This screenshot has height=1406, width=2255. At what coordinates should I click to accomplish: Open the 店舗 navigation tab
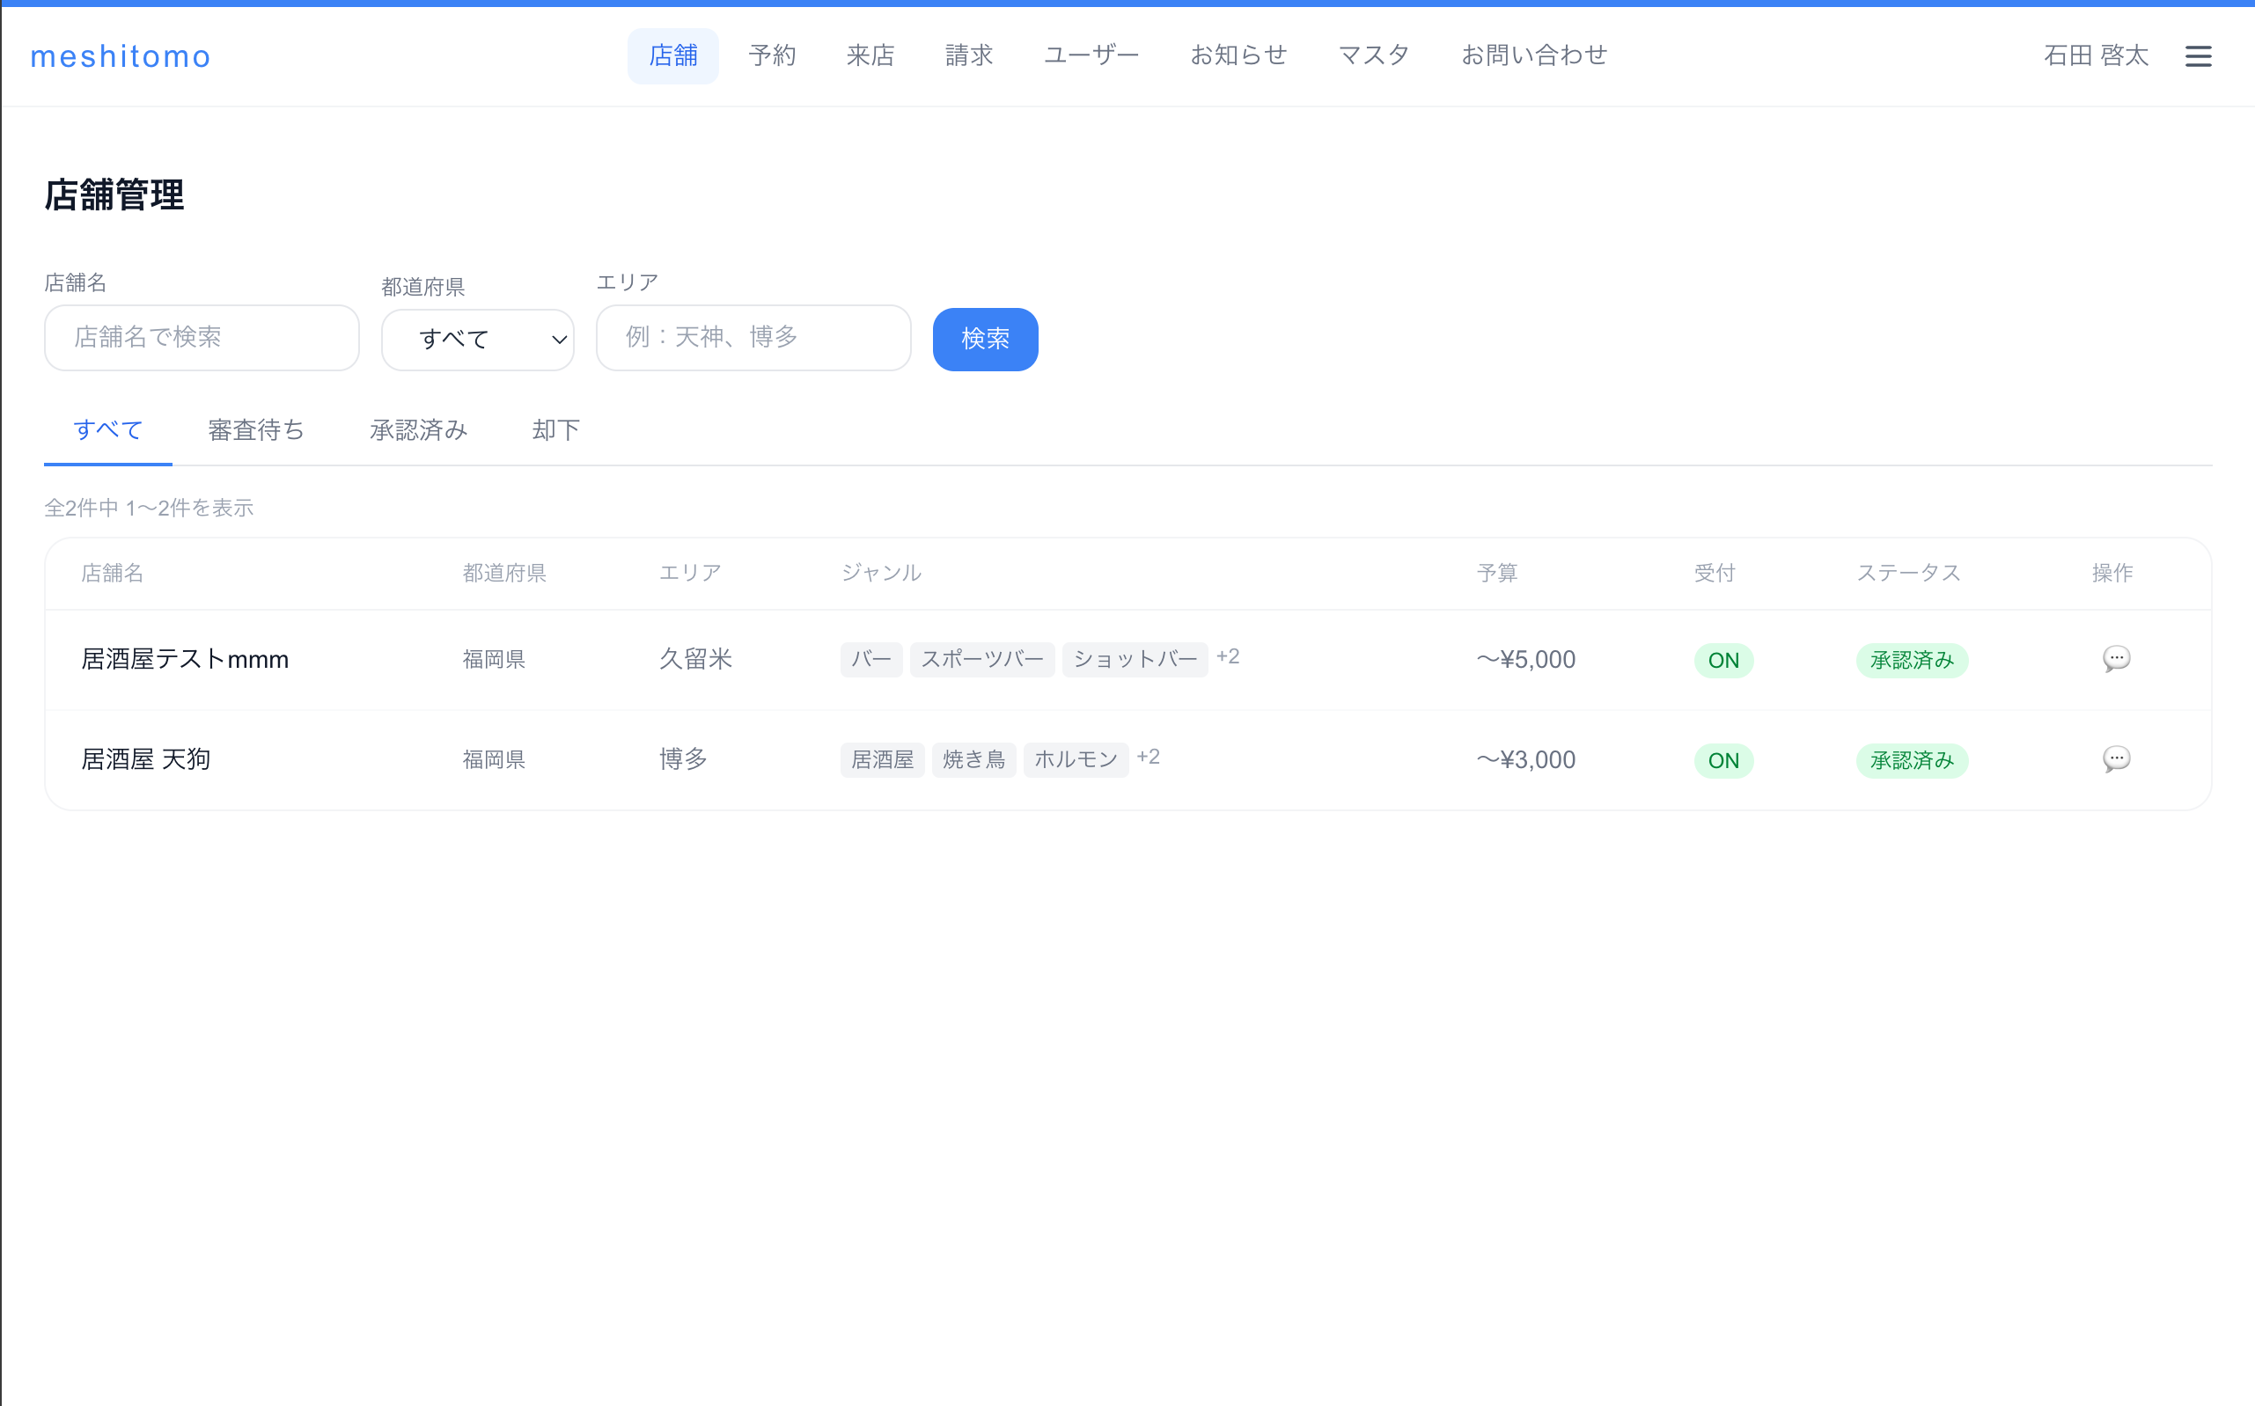(x=672, y=55)
